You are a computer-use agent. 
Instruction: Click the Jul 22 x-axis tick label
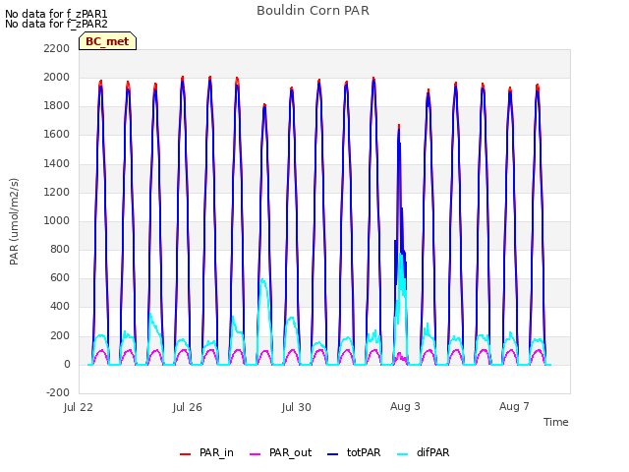pyautogui.click(x=79, y=407)
